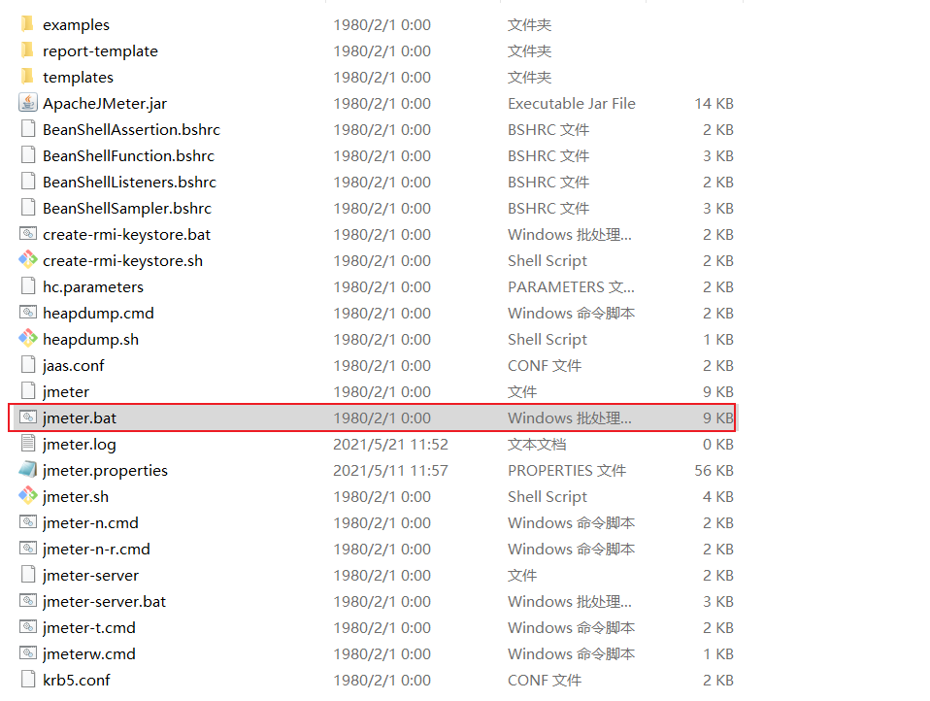This screenshot has width=930, height=701.
Task: Click the size value "0 KB"
Action: click(718, 445)
